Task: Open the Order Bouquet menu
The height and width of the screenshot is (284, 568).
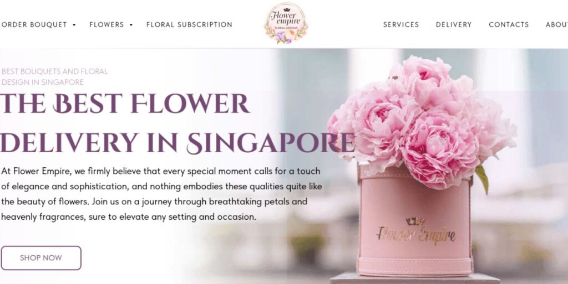Action: point(34,24)
